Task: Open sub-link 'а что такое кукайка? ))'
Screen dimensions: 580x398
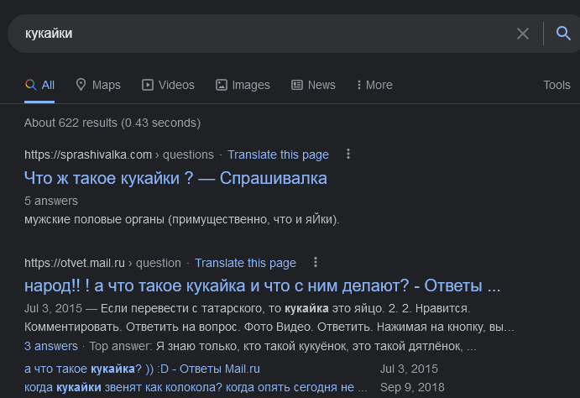Action: click(x=142, y=369)
